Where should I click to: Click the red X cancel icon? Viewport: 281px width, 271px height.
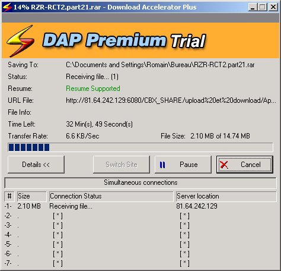pos(224,165)
